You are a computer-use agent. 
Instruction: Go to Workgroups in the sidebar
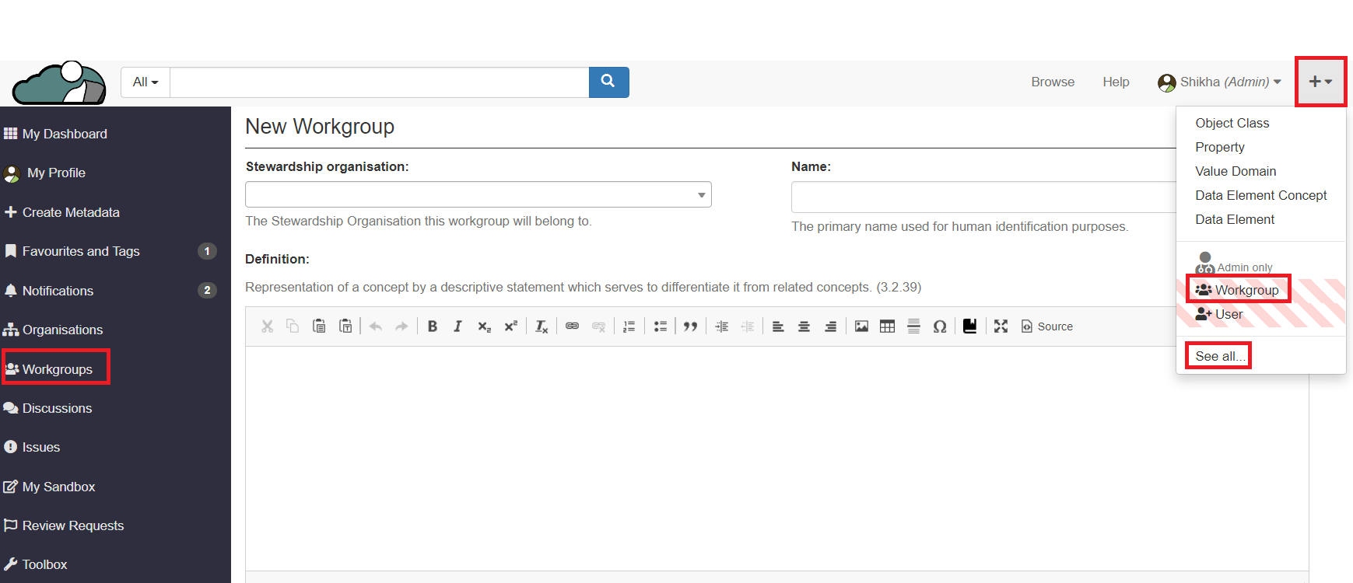[57, 369]
